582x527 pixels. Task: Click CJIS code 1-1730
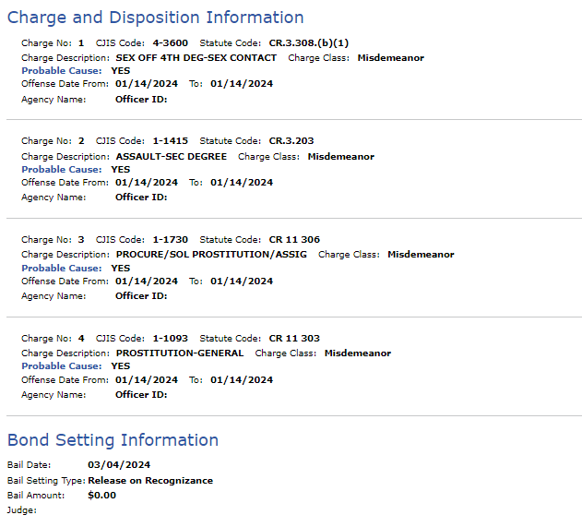[171, 240]
